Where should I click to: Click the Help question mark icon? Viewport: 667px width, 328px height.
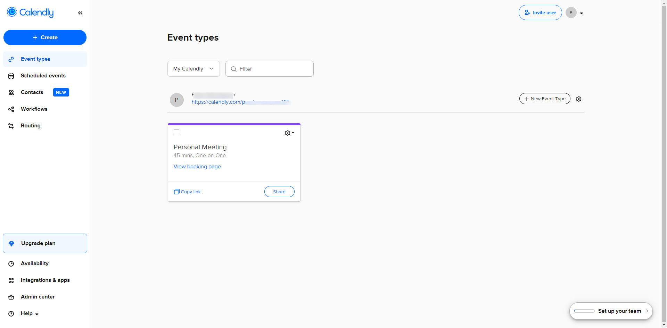pos(11,314)
